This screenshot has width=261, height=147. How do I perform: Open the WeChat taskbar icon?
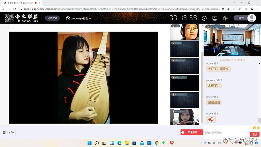click(x=164, y=143)
